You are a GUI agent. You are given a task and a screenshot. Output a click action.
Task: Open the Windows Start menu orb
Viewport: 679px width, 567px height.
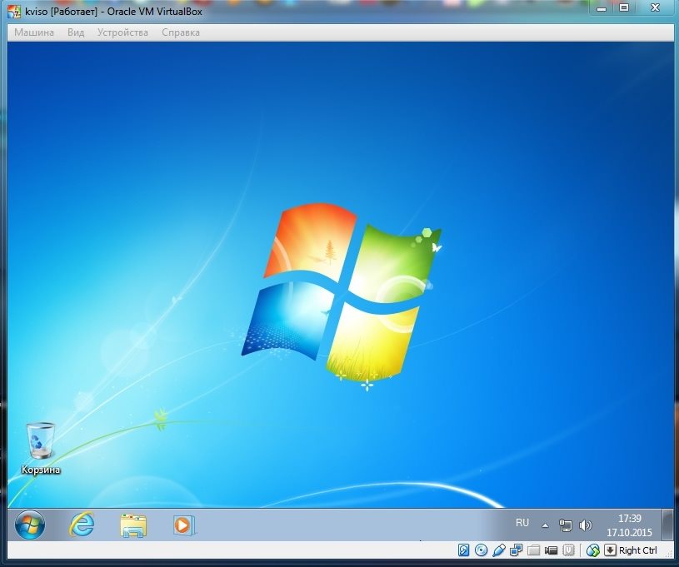click(x=30, y=525)
